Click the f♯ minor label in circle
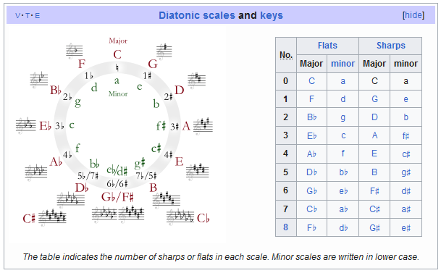This screenshot has height=273, width=441. tap(161, 125)
